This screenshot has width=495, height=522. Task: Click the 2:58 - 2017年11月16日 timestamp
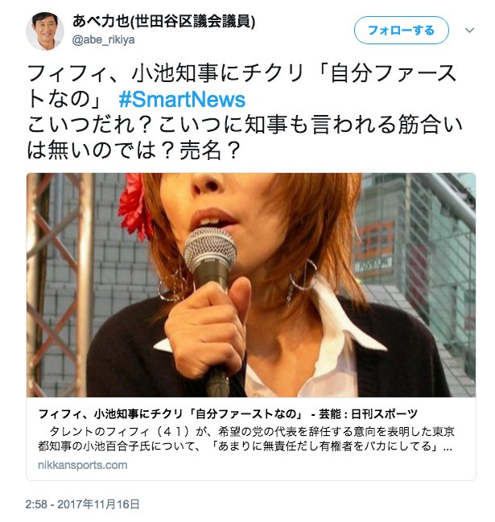click(83, 504)
